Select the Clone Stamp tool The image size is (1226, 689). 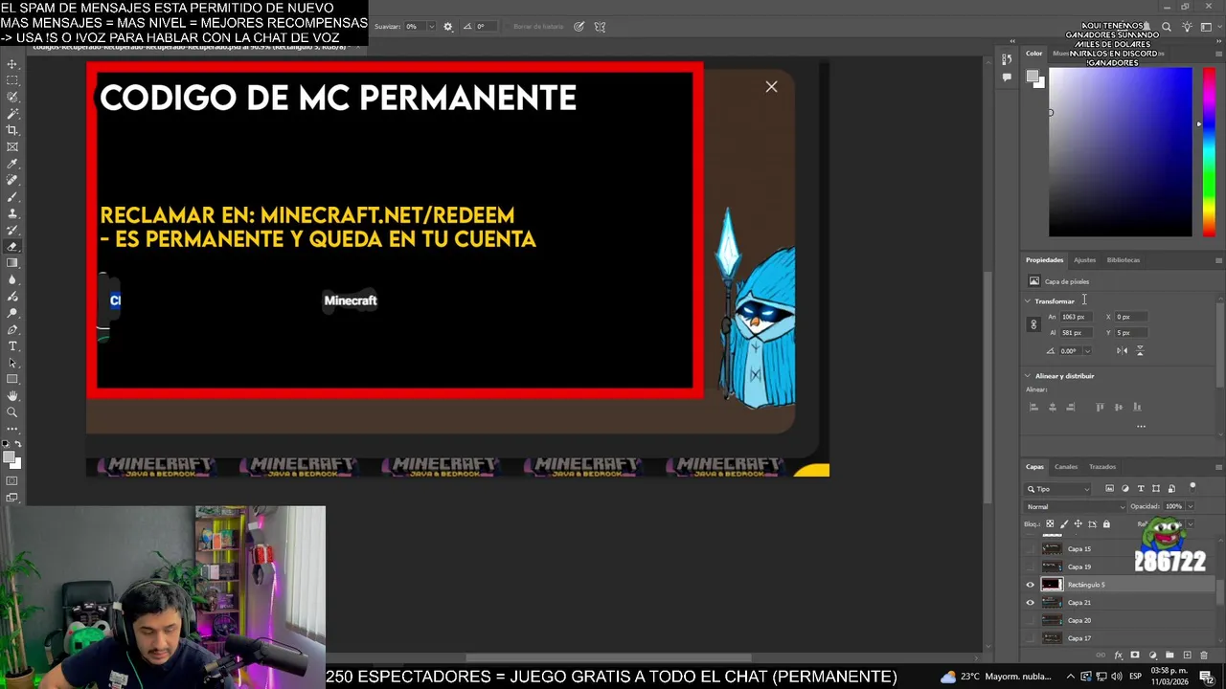click(12, 213)
